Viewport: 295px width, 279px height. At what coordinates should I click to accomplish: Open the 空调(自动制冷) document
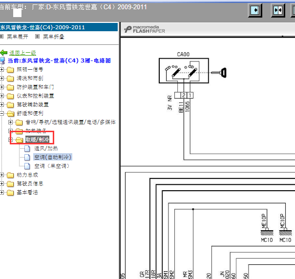tap(53, 157)
